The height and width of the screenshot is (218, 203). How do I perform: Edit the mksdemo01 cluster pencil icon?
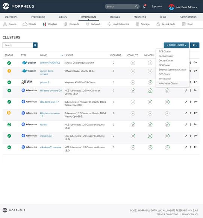[186, 136]
